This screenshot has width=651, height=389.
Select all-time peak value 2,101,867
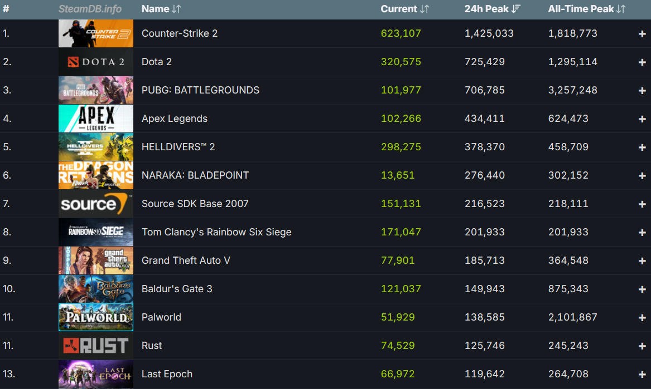point(573,317)
